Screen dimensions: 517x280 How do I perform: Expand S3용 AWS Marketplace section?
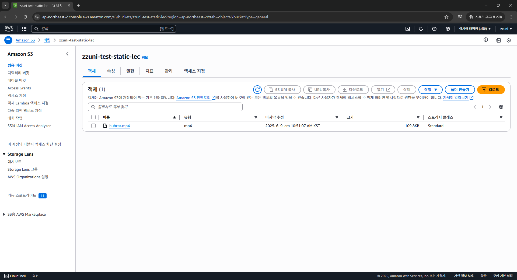[x=4, y=214]
